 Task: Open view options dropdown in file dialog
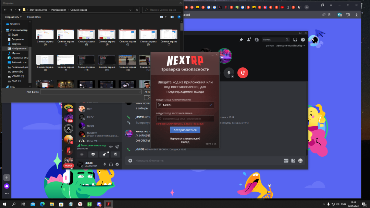click(x=165, y=17)
